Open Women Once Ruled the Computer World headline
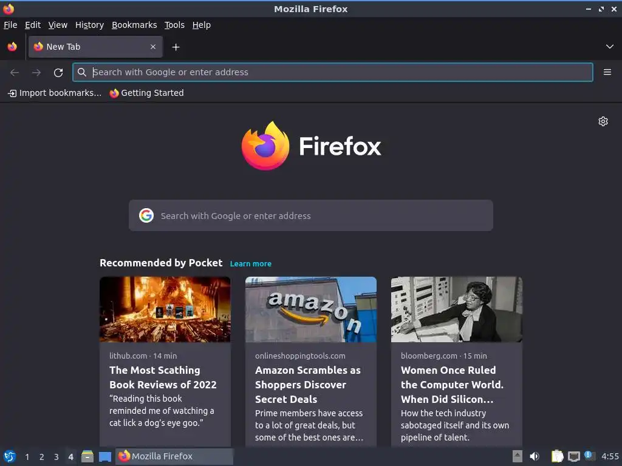The width and height of the screenshot is (622, 466). (452, 384)
